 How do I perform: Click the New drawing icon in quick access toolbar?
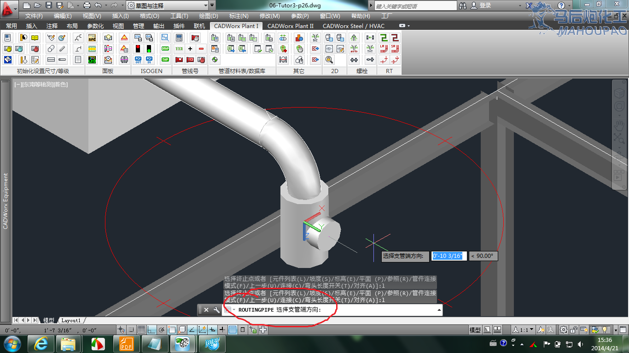(x=26, y=6)
